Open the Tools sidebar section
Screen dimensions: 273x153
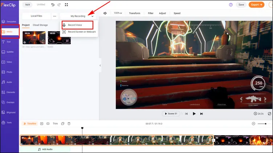7,122
